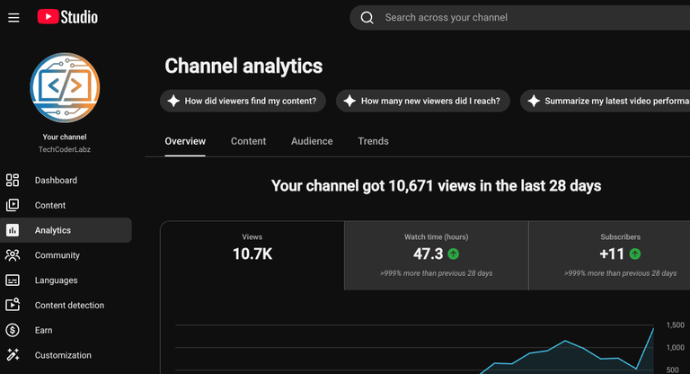This screenshot has height=374, width=690.
Task: Click the Analytics bar chart icon
Action: pyautogui.click(x=13, y=230)
